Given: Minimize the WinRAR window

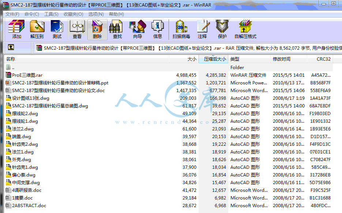Looking at the screenshot, I should (324, 4).
